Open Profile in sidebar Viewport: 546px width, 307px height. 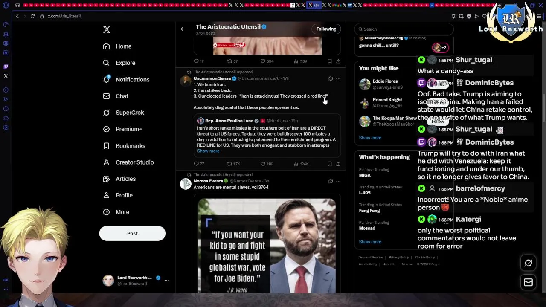pyautogui.click(x=118, y=195)
